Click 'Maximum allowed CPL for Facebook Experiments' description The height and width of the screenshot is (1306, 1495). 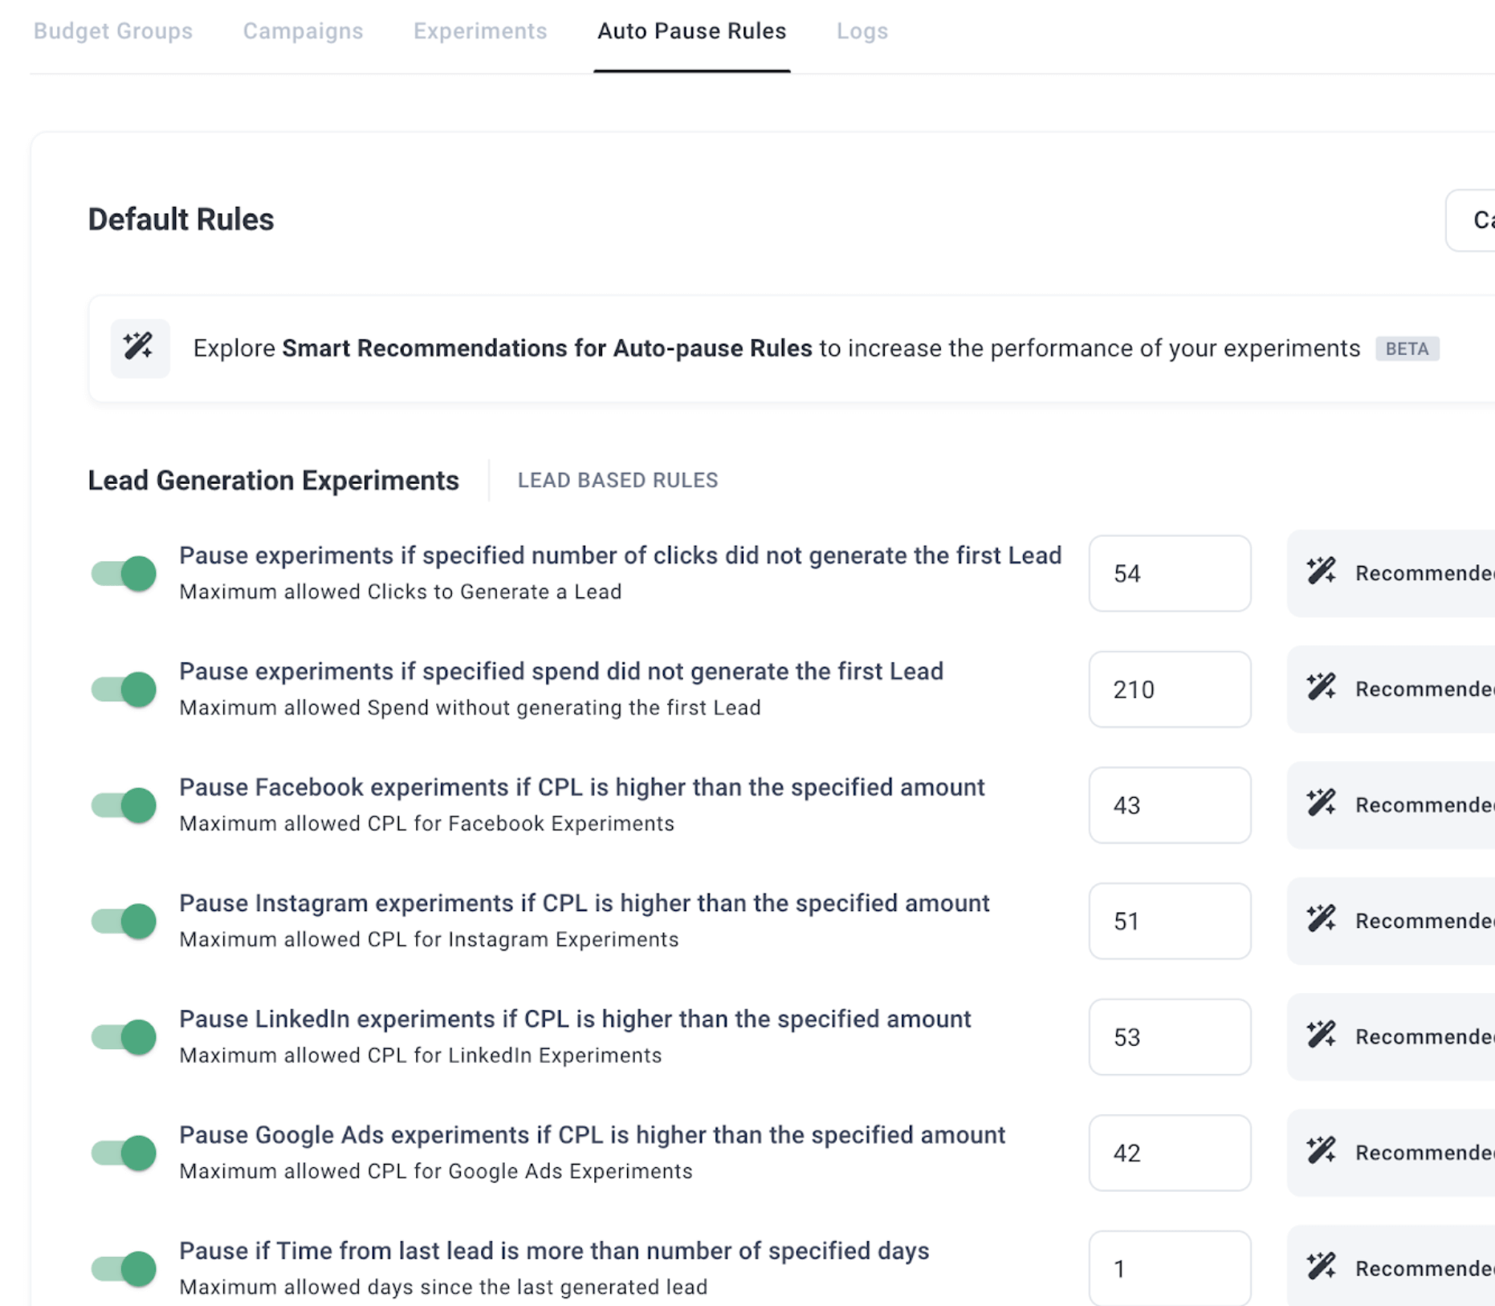(426, 824)
